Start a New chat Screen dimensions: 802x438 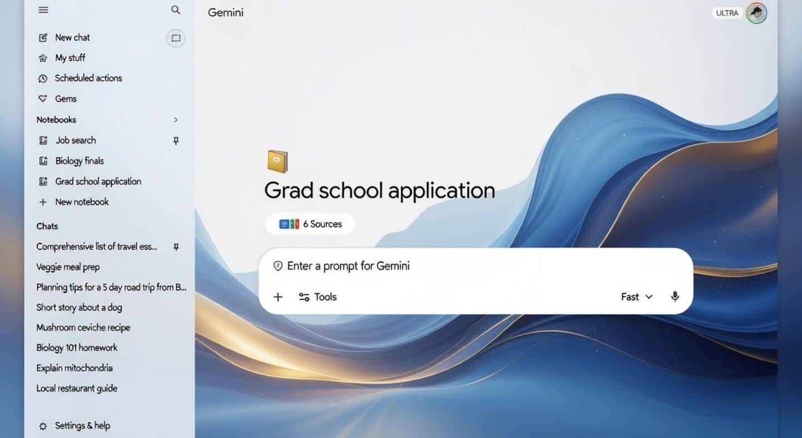72,37
